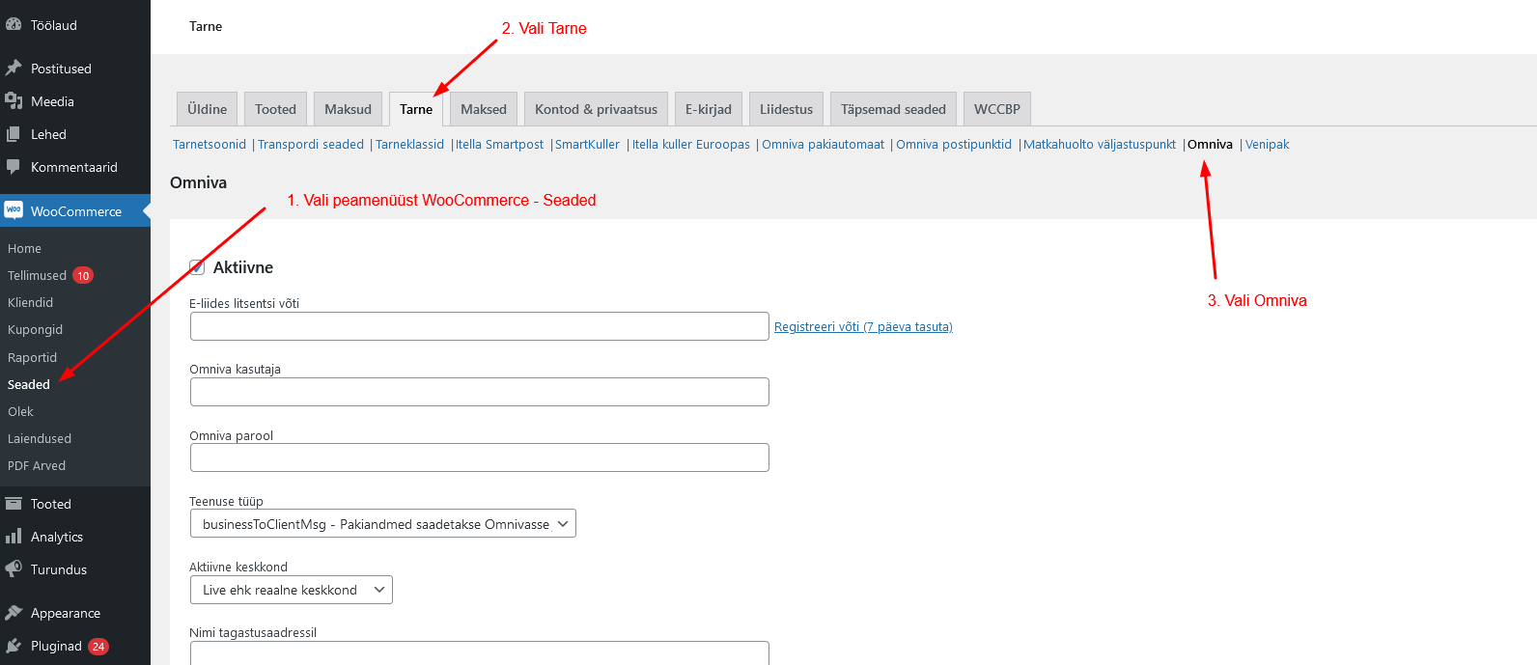Focus the Omniva parool input field
The width and height of the screenshot is (1537, 665).
click(479, 457)
